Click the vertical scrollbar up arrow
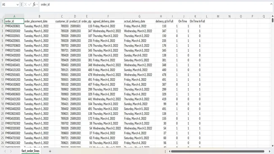The image size is (274, 154). pos(273,16)
